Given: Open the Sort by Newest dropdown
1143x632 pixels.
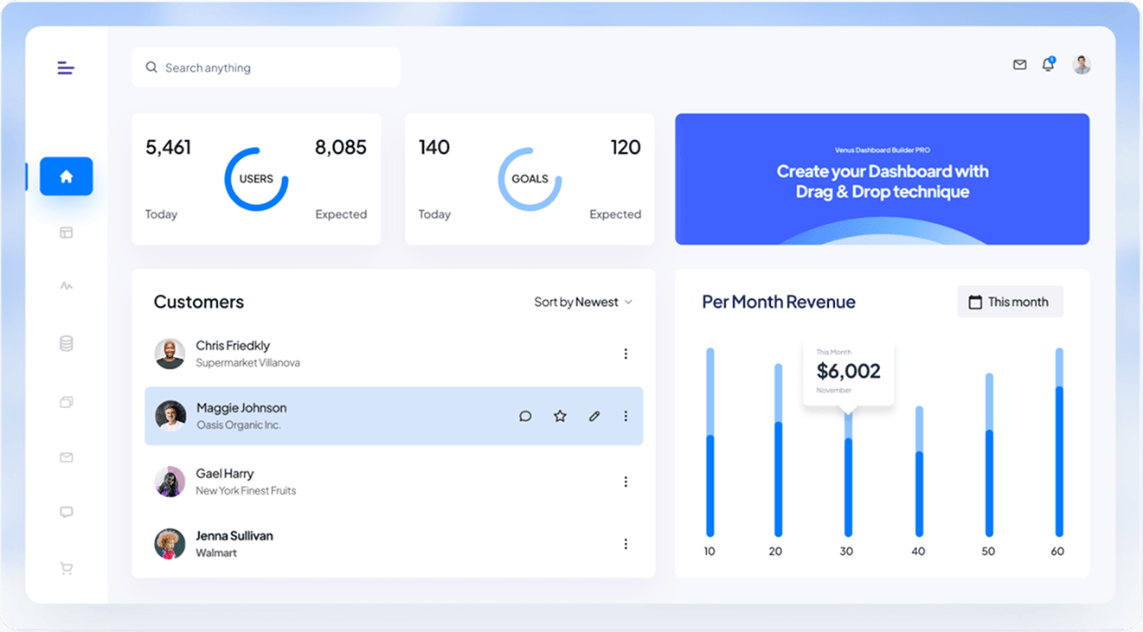Looking at the screenshot, I should [583, 302].
